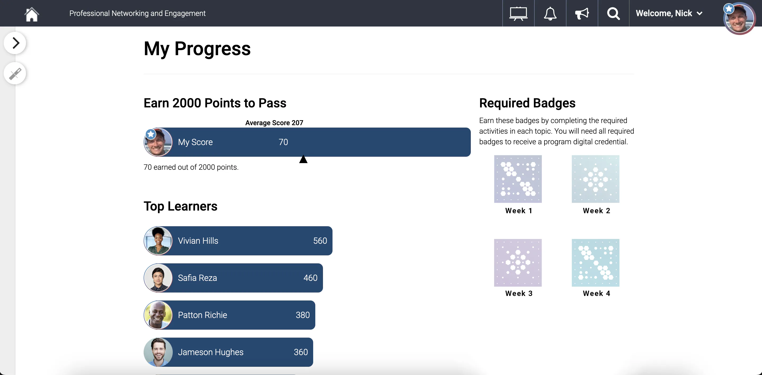Click the star badge on My Score avatar
This screenshot has width=762, height=375.
(x=151, y=134)
